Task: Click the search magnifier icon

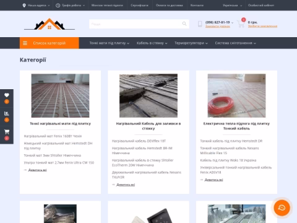Action: click(184, 24)
